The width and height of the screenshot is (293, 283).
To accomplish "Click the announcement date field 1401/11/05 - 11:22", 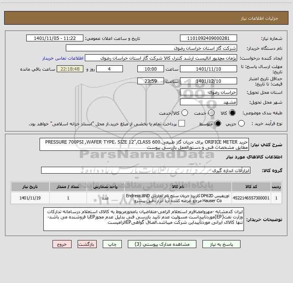I will [x=55, y=38].
